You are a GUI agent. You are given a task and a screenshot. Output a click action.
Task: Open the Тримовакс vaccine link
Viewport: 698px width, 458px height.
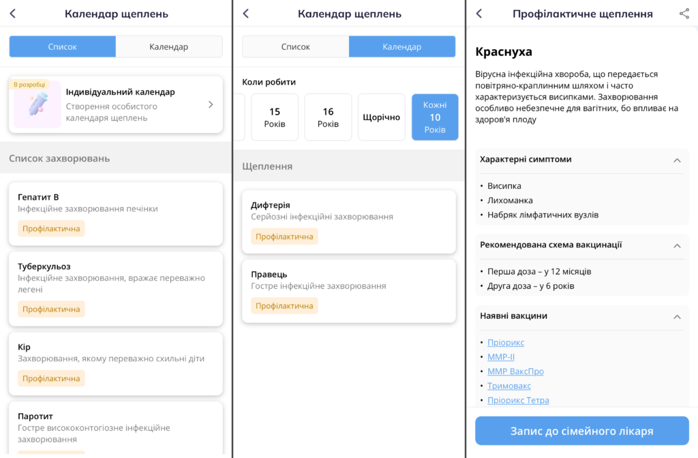(x=510, y=385)
